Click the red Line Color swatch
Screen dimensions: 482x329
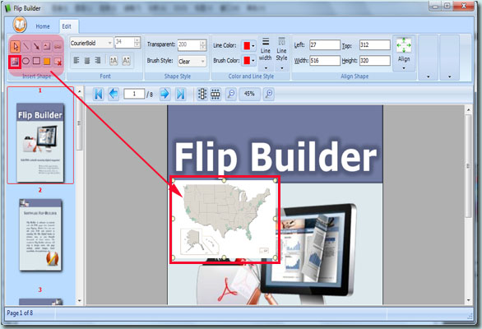tap(247, 46)
